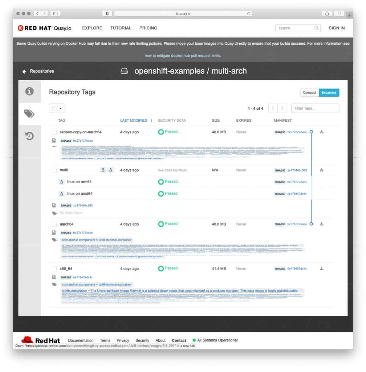Viewport: 366px width, 372px height.
Task: Click the search magnifier icon
Action: click(x=317, y=28)
